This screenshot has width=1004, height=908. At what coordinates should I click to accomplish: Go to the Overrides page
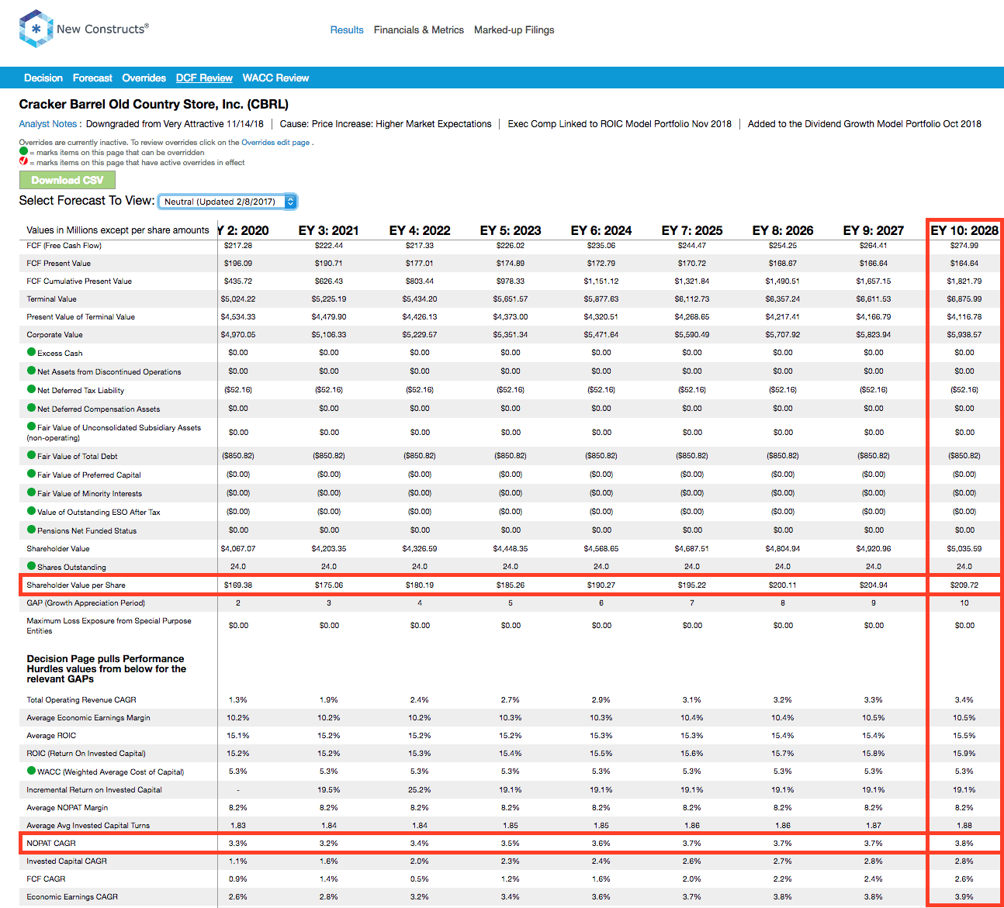tap(144, 78)
